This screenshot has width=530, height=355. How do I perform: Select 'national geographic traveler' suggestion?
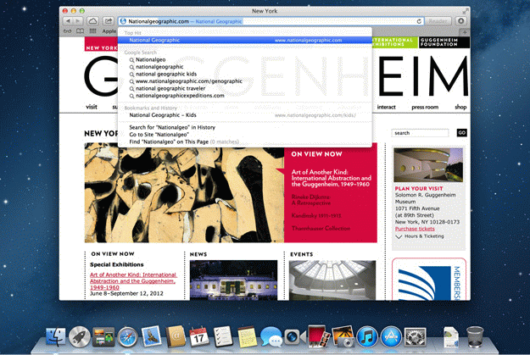coord(171,87)
